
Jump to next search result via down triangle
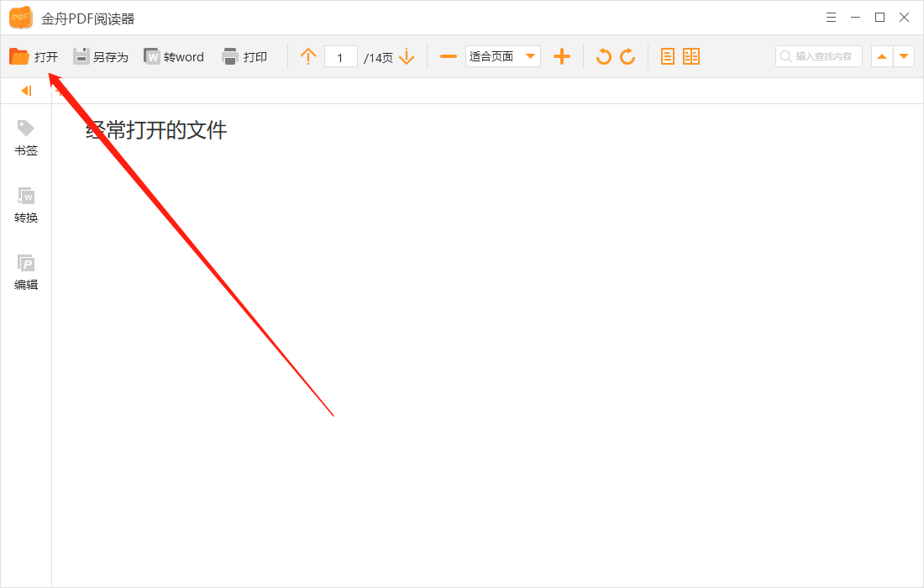(905, 56)
